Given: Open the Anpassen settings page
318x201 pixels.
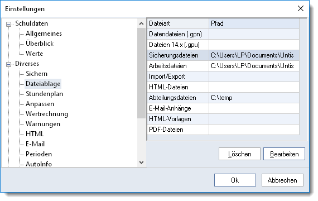Looking at the screenshot, I should pyautogui.click(x=40, y=104).
